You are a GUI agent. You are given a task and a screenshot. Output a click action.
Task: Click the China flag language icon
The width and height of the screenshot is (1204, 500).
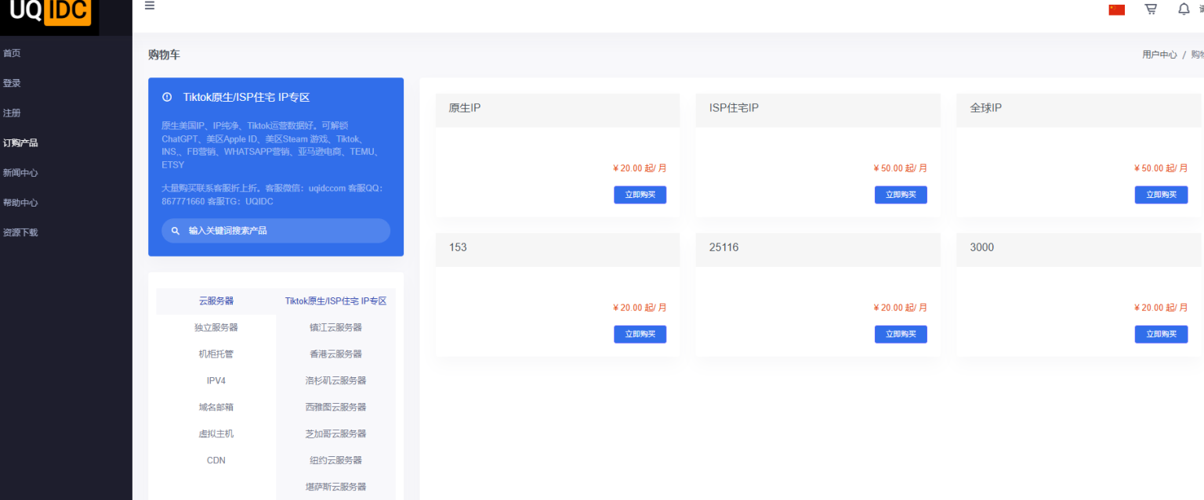click(1116, 9)
